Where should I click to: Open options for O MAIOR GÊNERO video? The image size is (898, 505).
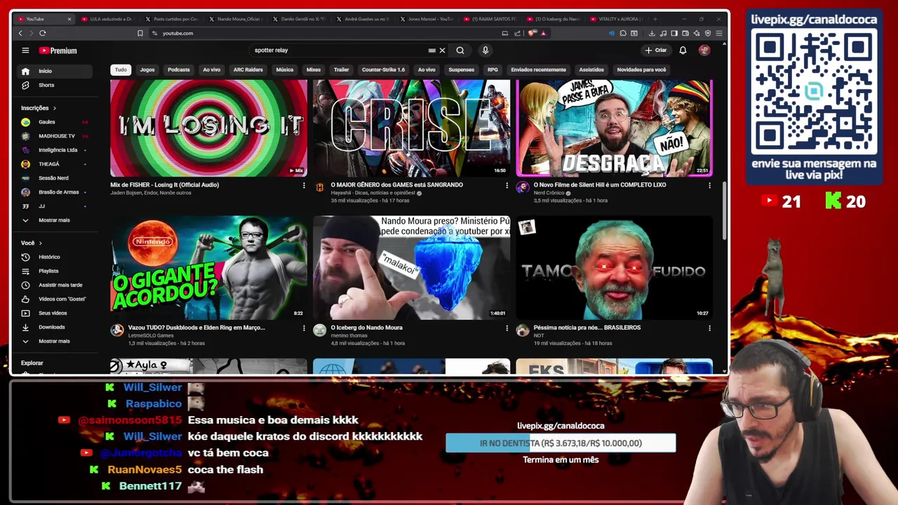coord(507,185)
